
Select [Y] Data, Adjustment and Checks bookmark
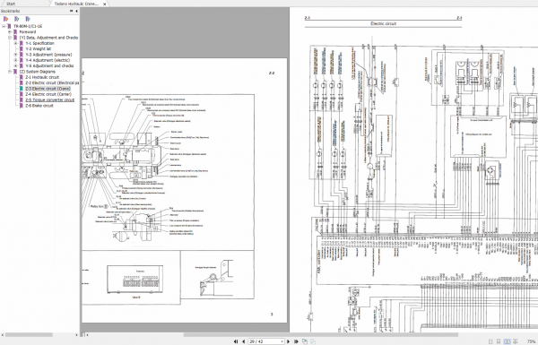[48, 38]
